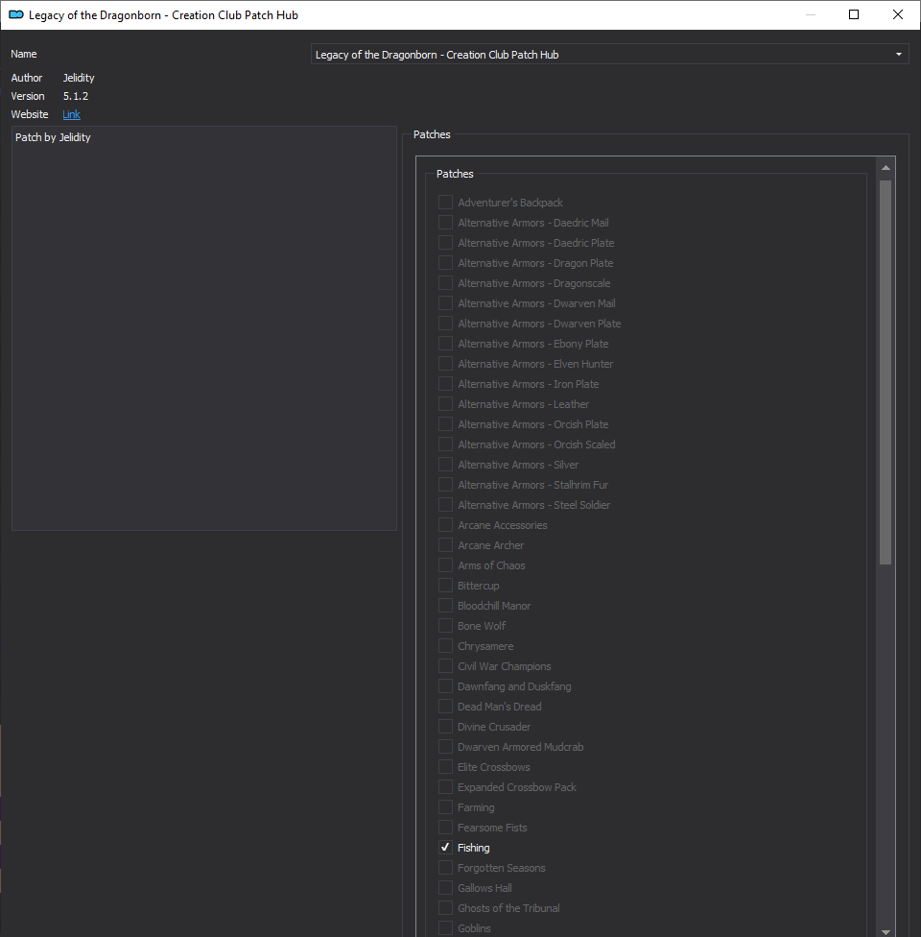Viewport: 921px width, 937px height.
Task: Check Alternative Armors - Ebony Plate
Action: tap(445, 344)
